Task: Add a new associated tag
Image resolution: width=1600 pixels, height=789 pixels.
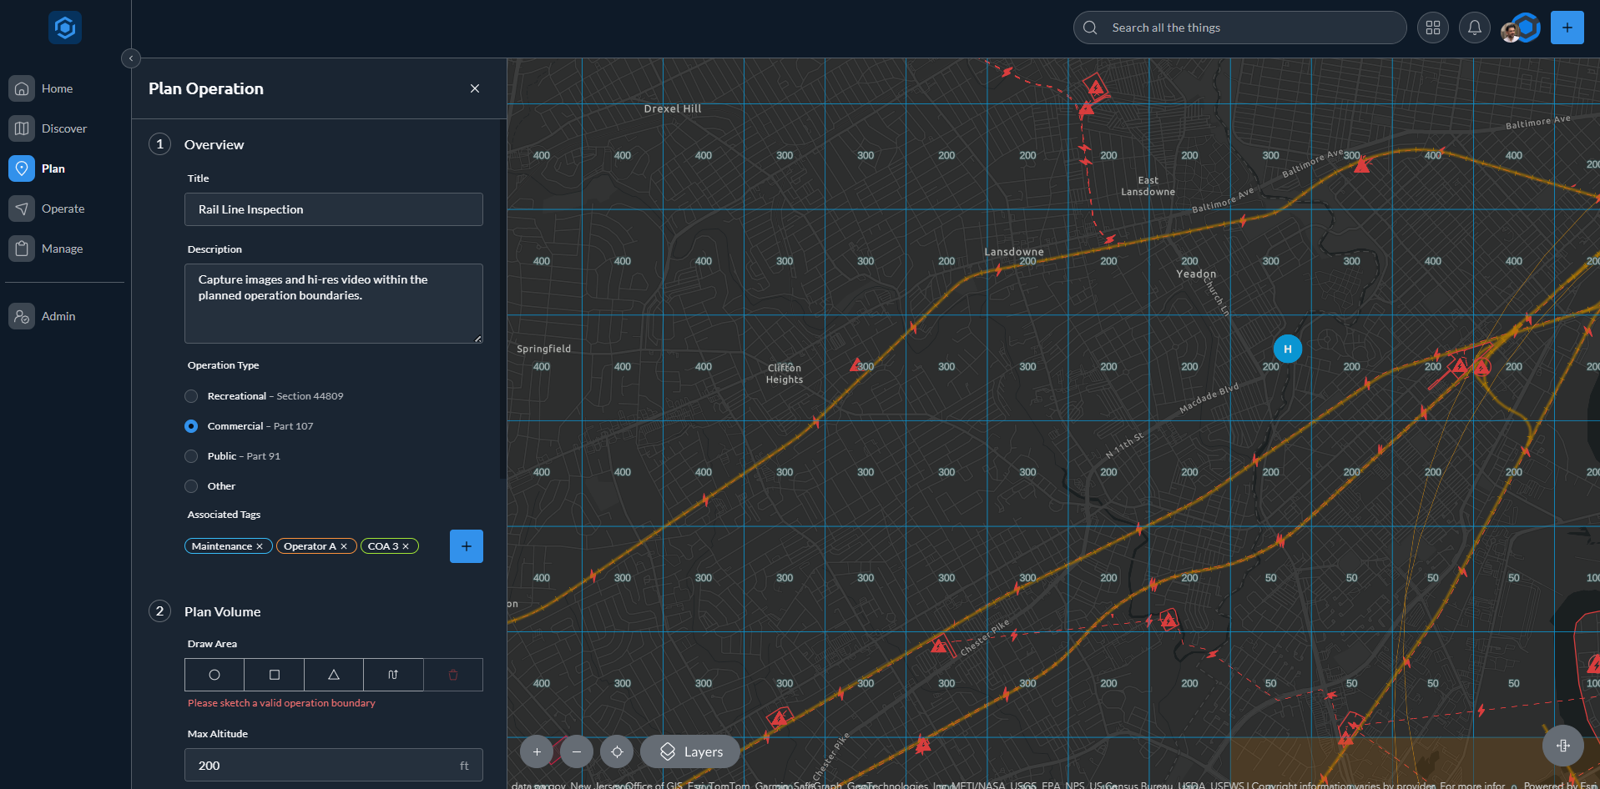Action: (x=467, y=546)
